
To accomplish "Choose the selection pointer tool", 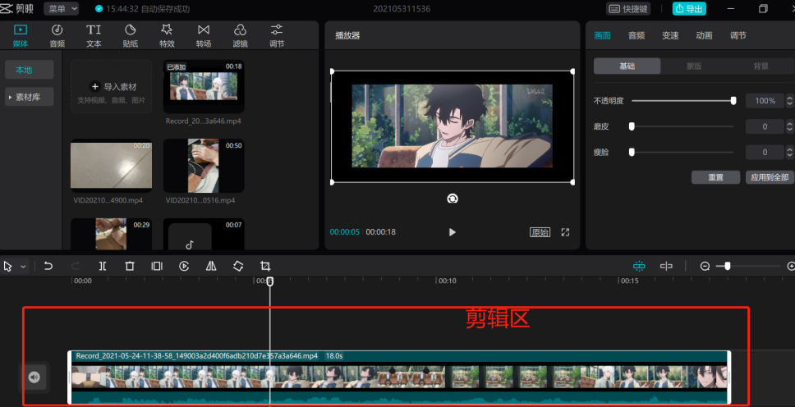I will pos(7,266).
